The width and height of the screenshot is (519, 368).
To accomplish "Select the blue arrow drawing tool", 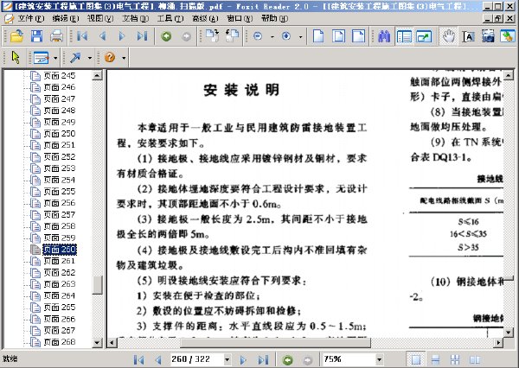I will click(75, 58).
